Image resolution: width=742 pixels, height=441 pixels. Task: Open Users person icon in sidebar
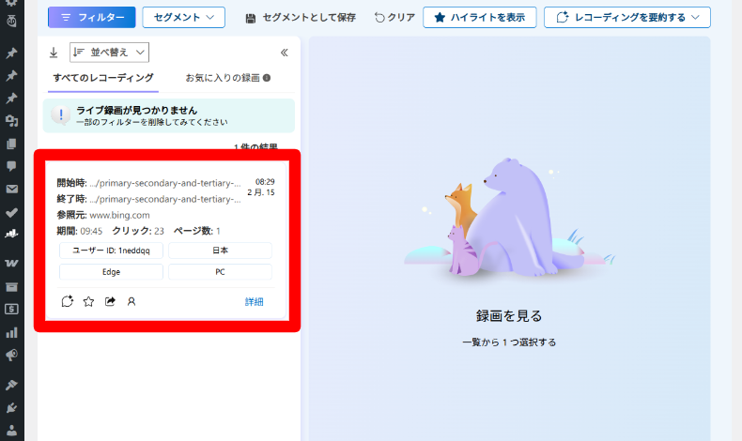11,430
